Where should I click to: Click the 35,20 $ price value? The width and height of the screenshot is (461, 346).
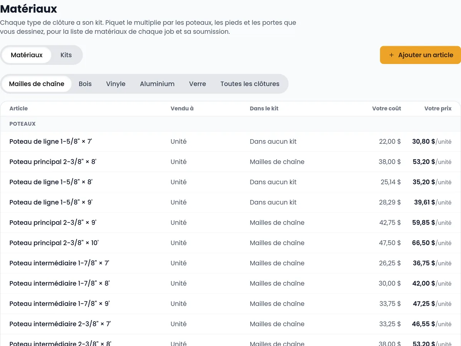pos(424,182)
